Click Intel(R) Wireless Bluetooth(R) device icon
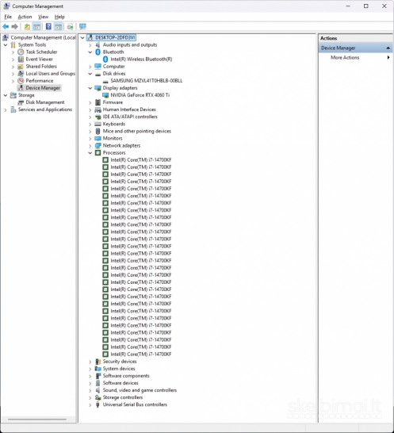 coord(105,59)
